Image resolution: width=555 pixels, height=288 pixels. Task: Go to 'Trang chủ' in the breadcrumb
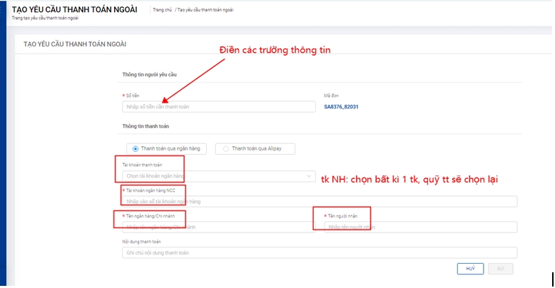[x=163, y=10]
